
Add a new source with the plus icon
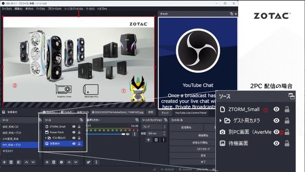[x=47, y=162]
